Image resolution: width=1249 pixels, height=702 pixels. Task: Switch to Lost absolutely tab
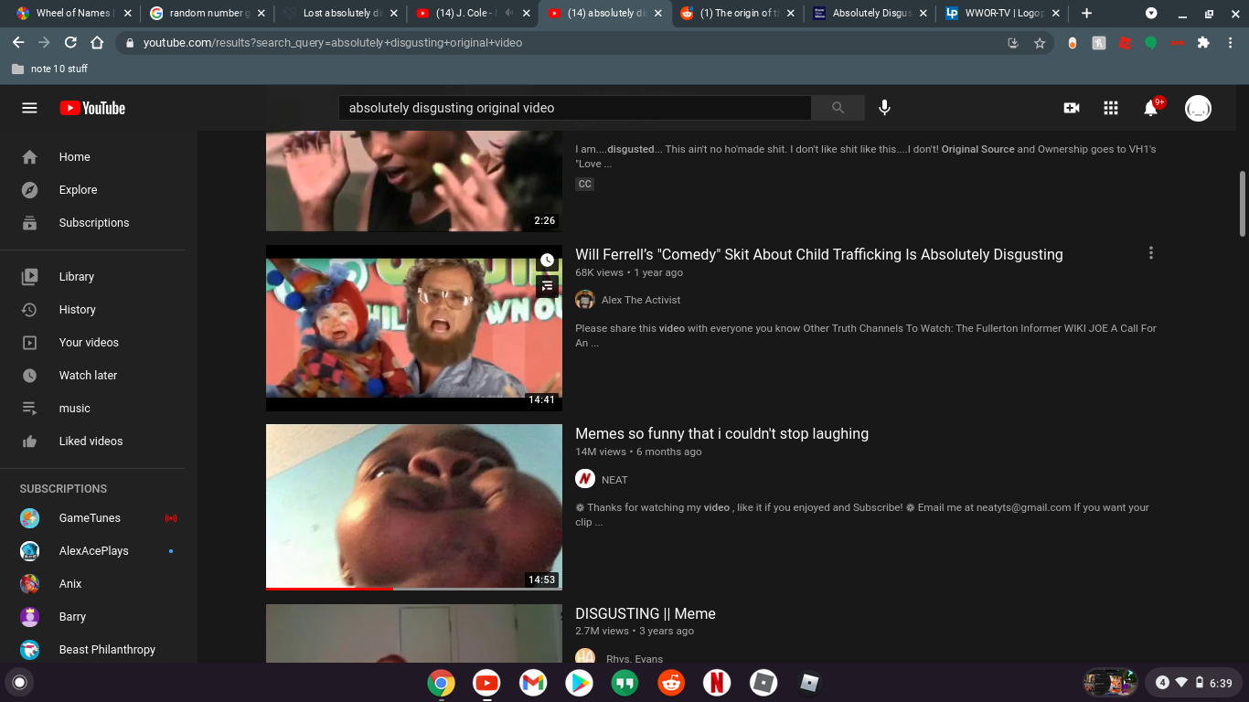click(341, 13)
